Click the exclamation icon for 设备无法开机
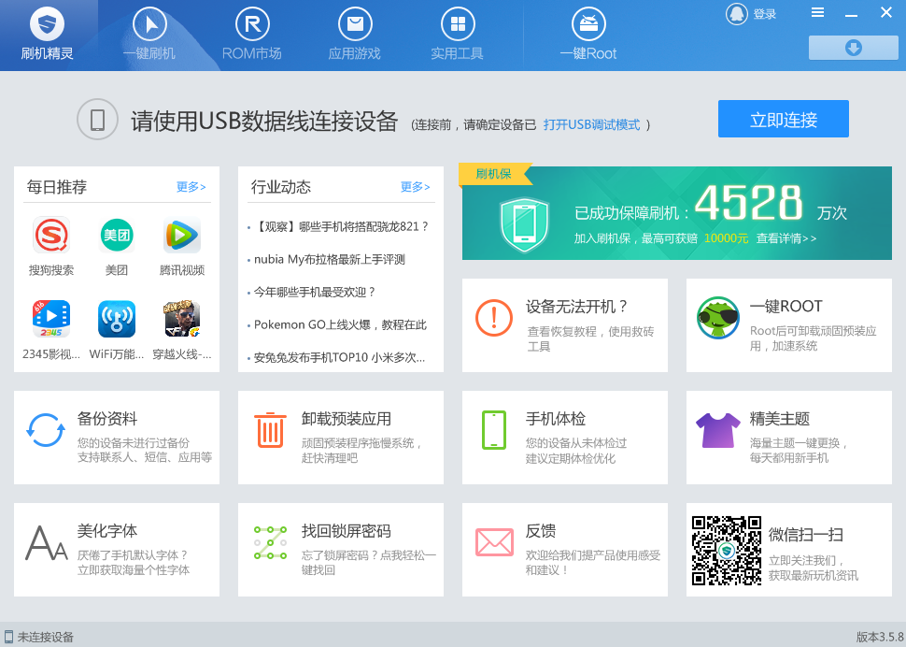The image size is (906, 647). 494,318
